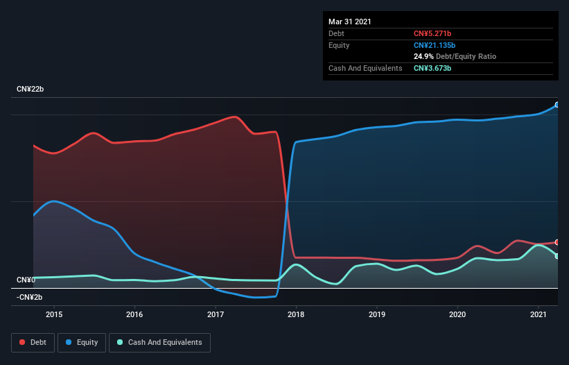
Task: Click the 2019 x-axis label
Action: (x=377, y=314)
